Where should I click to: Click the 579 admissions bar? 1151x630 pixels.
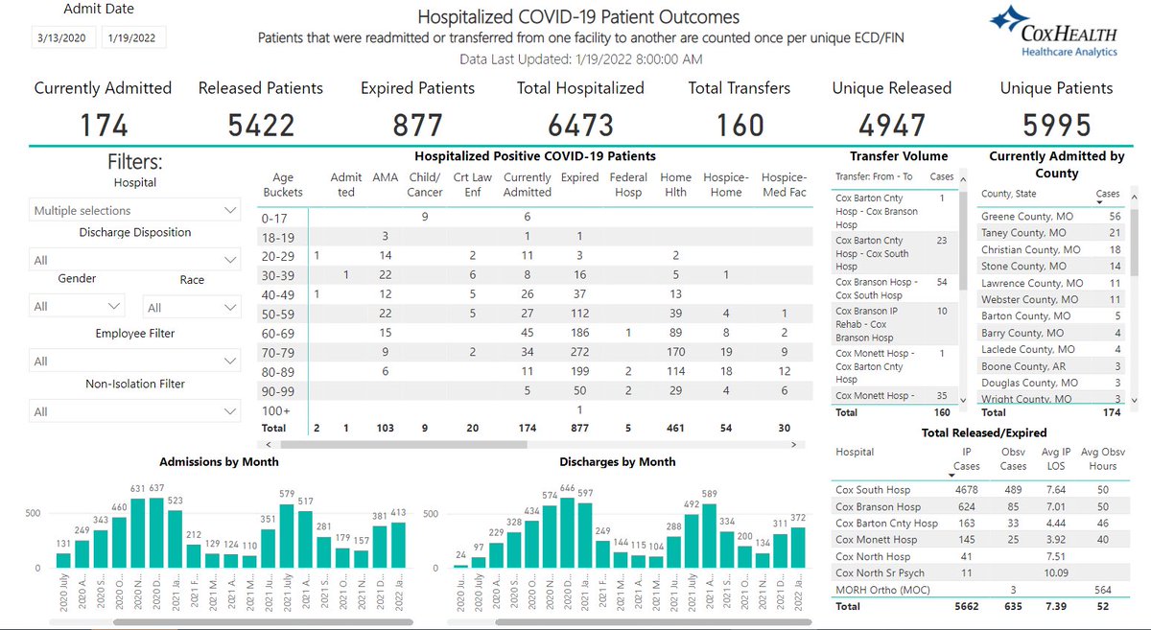pos(287,537)
